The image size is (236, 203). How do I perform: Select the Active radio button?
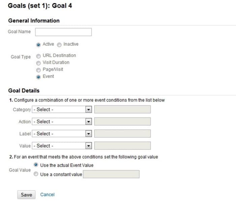coord(38,45)
